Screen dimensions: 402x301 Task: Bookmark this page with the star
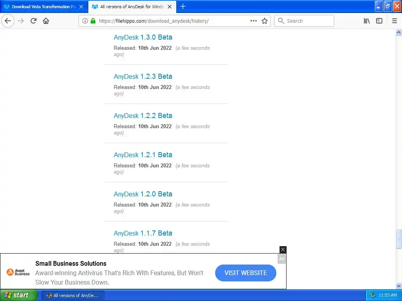click(265, 21)
